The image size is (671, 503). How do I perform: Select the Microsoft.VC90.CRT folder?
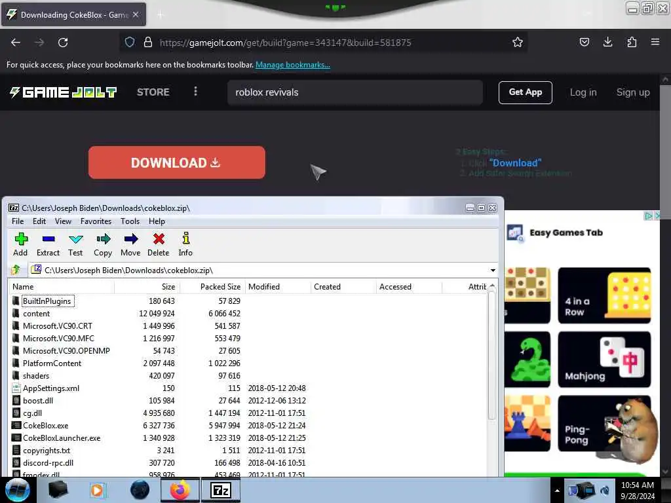[x=58, y=326]
